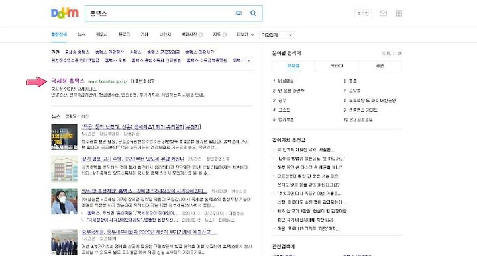Click related search 홈택스 근로장려금
This screenshot has width=477, height=256.
tap(164, 52)
